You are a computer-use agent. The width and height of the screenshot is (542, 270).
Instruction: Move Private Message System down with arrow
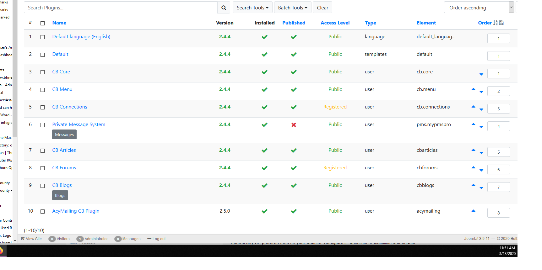point(481,127)
